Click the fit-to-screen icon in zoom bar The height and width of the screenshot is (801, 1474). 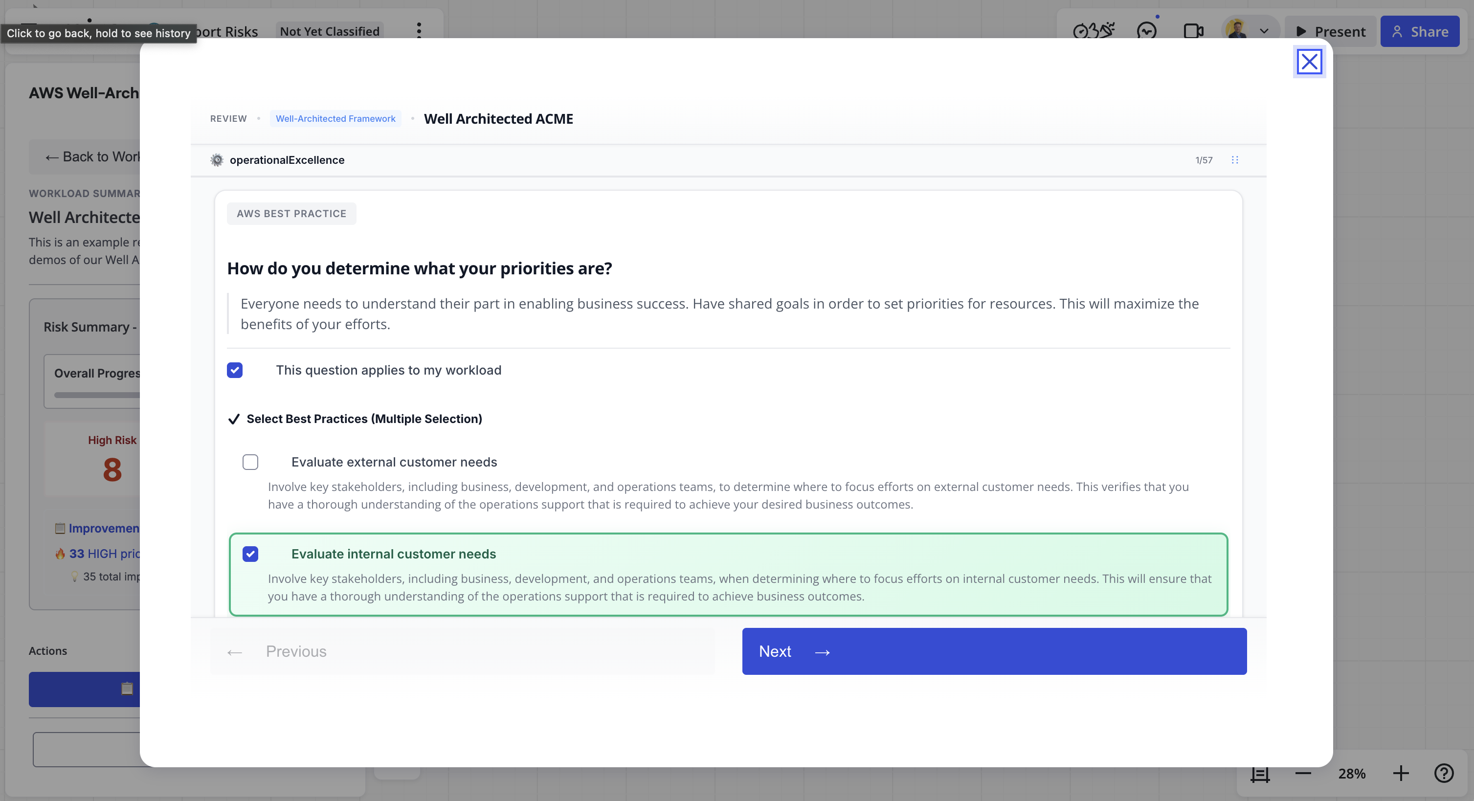click(x=1260, y=774)
